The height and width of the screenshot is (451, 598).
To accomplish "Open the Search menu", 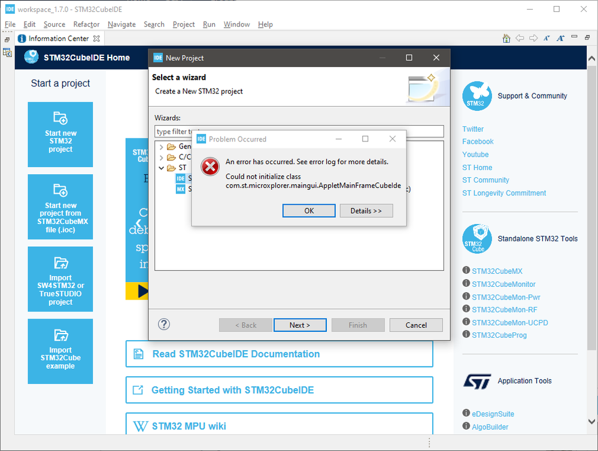I will click(154, 25).
